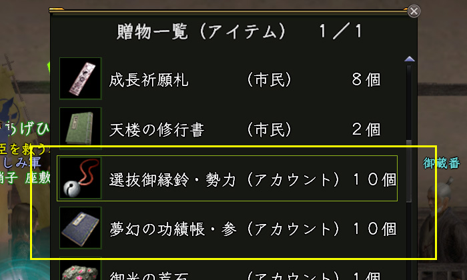467x280 pixels.
Task: Click the (市民) label beside 成長祈願札
Action: [270, 80]
